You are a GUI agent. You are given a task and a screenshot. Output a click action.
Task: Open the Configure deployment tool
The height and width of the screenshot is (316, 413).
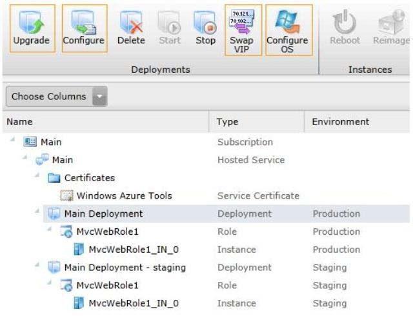pyautogui.click(x=85, y=28)
